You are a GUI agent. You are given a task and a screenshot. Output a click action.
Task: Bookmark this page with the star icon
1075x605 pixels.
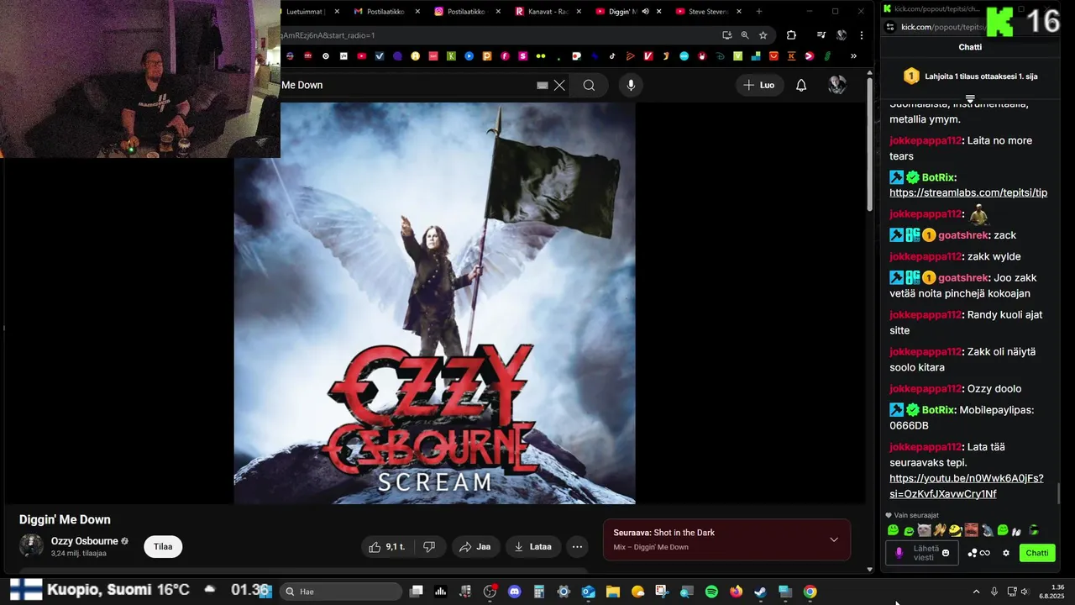[763, 35]
